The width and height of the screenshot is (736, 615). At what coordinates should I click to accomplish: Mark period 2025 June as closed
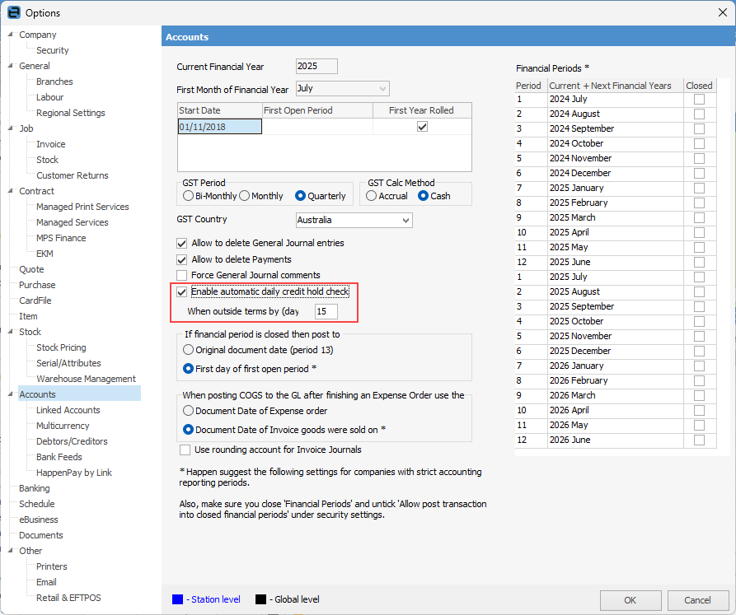tap(700, 263)
